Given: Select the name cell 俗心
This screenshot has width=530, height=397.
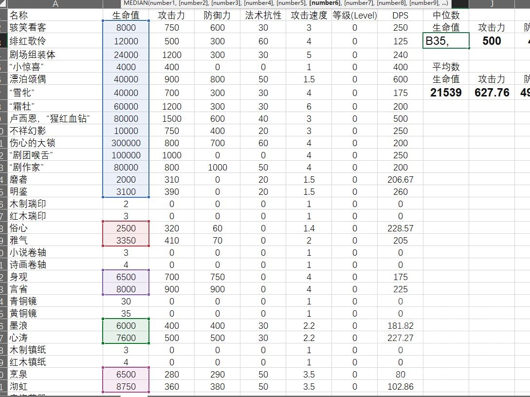Looking at the screenshot, I should [55, 228].
